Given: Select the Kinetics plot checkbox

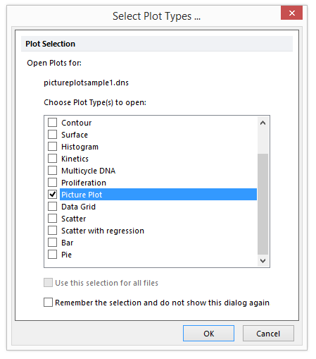Looking at the screenshot, I should coord(52,159).
